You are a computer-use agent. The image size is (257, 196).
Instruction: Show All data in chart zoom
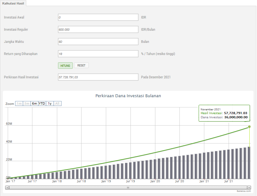57,104
